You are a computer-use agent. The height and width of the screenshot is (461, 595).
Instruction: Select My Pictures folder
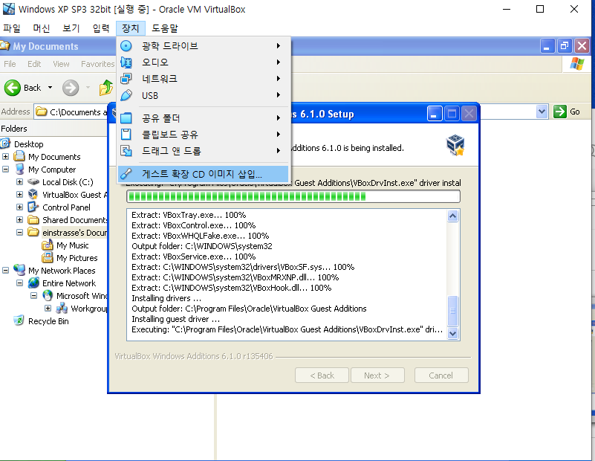[x=77, y=258]
